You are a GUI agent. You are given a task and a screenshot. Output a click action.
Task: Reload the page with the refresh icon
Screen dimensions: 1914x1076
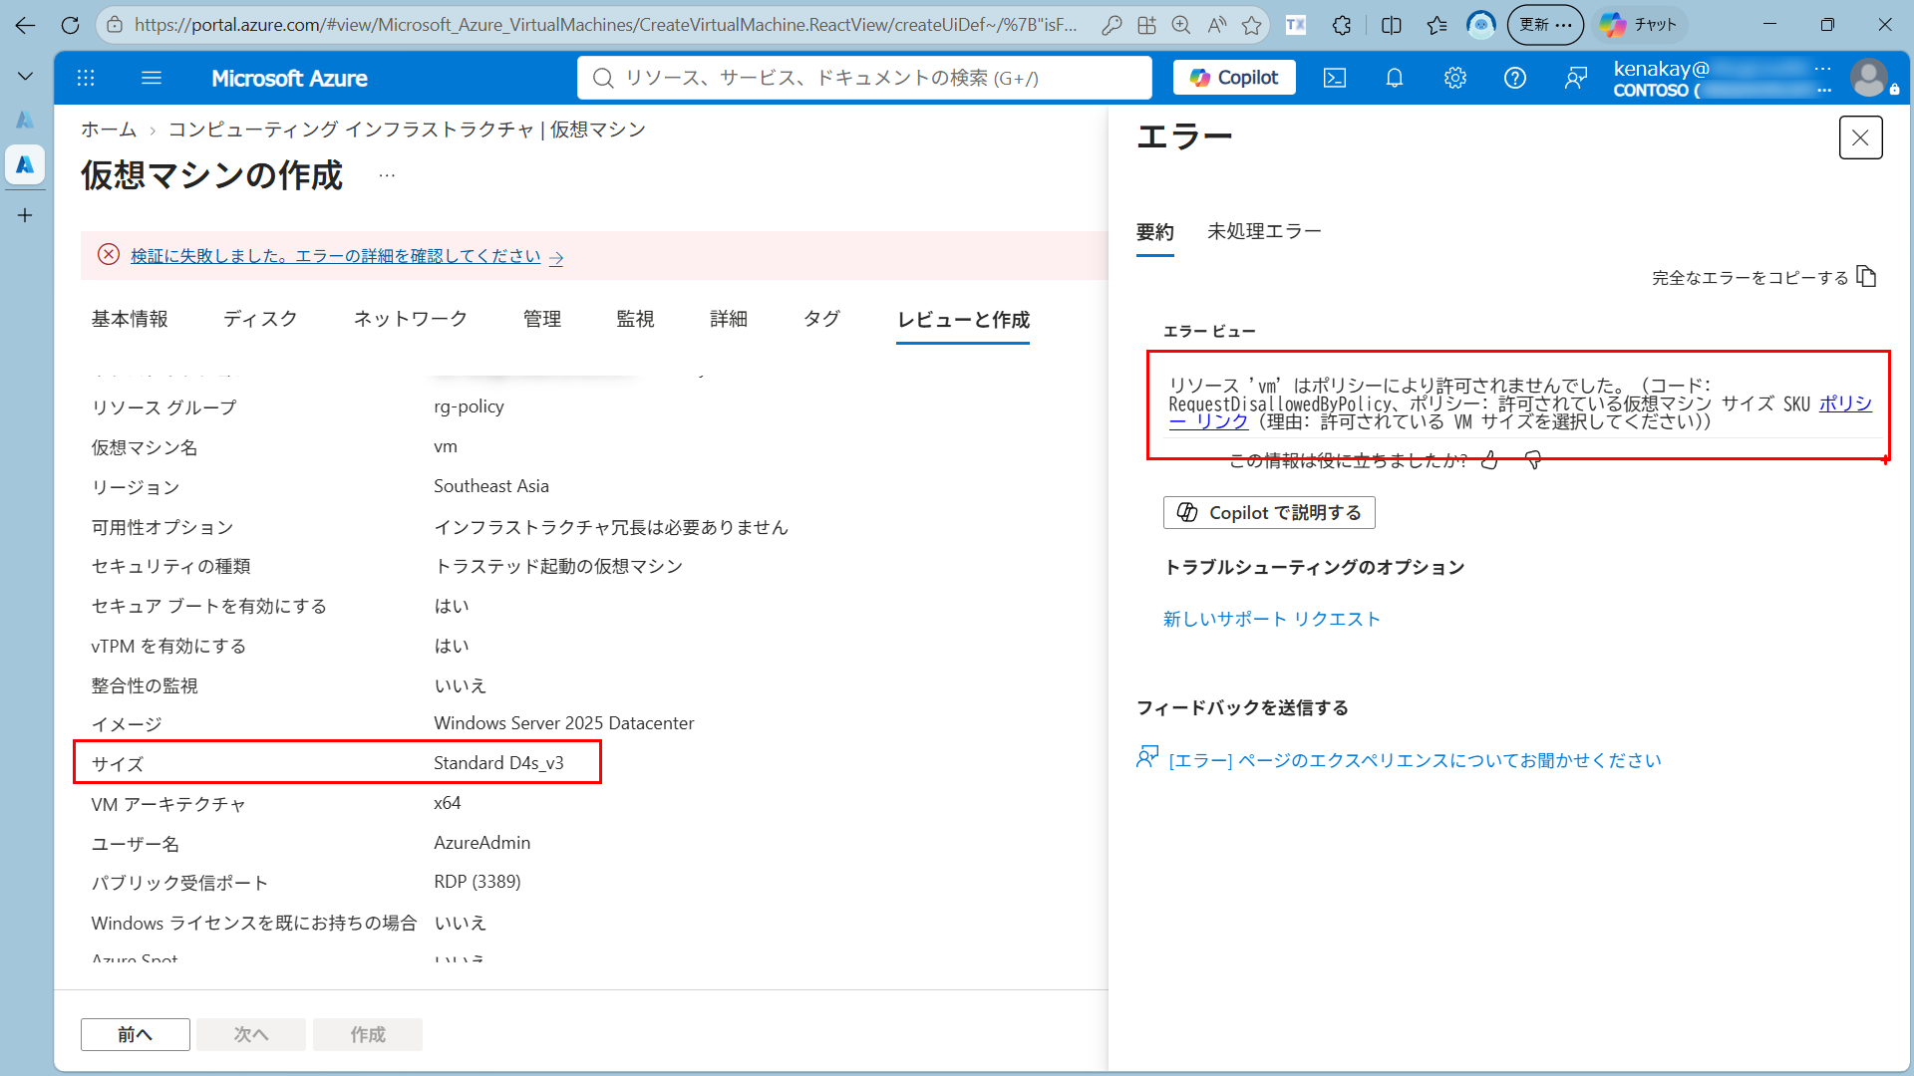click(x=70, y=25)
